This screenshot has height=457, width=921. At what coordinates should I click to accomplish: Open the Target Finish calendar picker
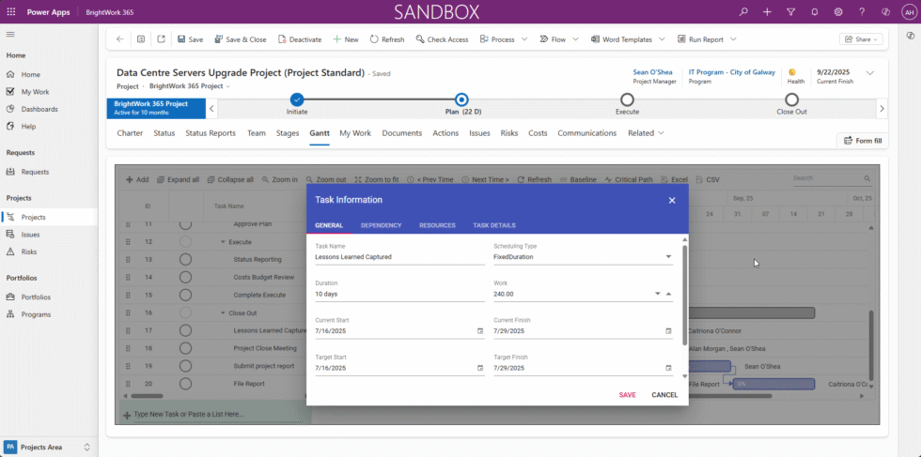[x=668, y=368]
